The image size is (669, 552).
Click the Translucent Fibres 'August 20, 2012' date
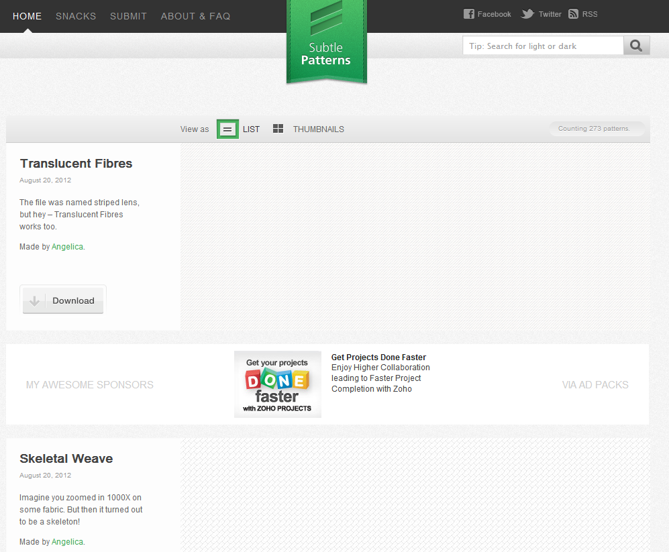(45, 180)
